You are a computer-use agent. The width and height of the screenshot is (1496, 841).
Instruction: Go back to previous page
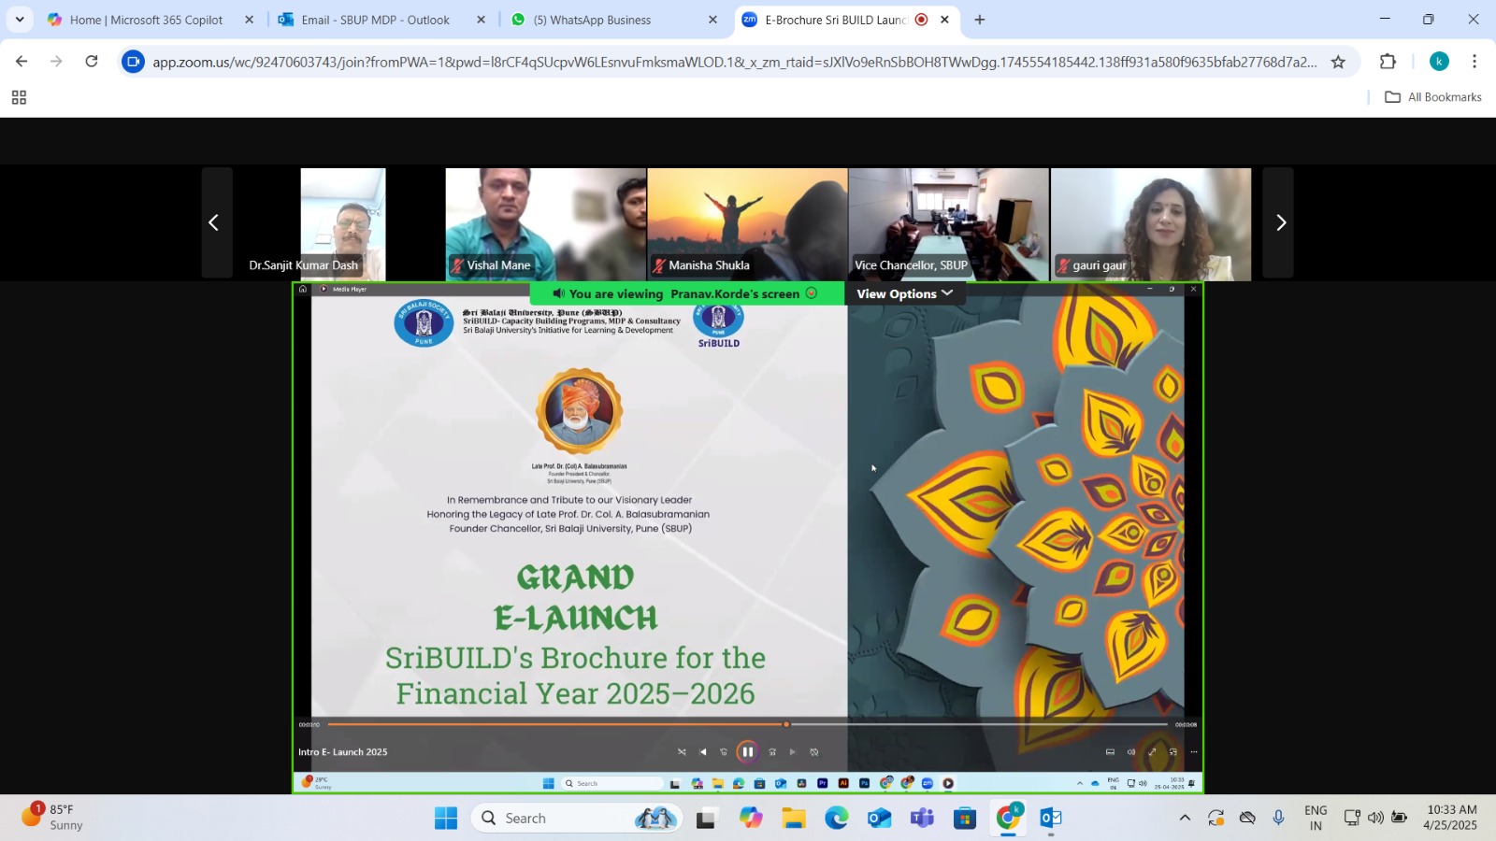[x=22, y=62]
